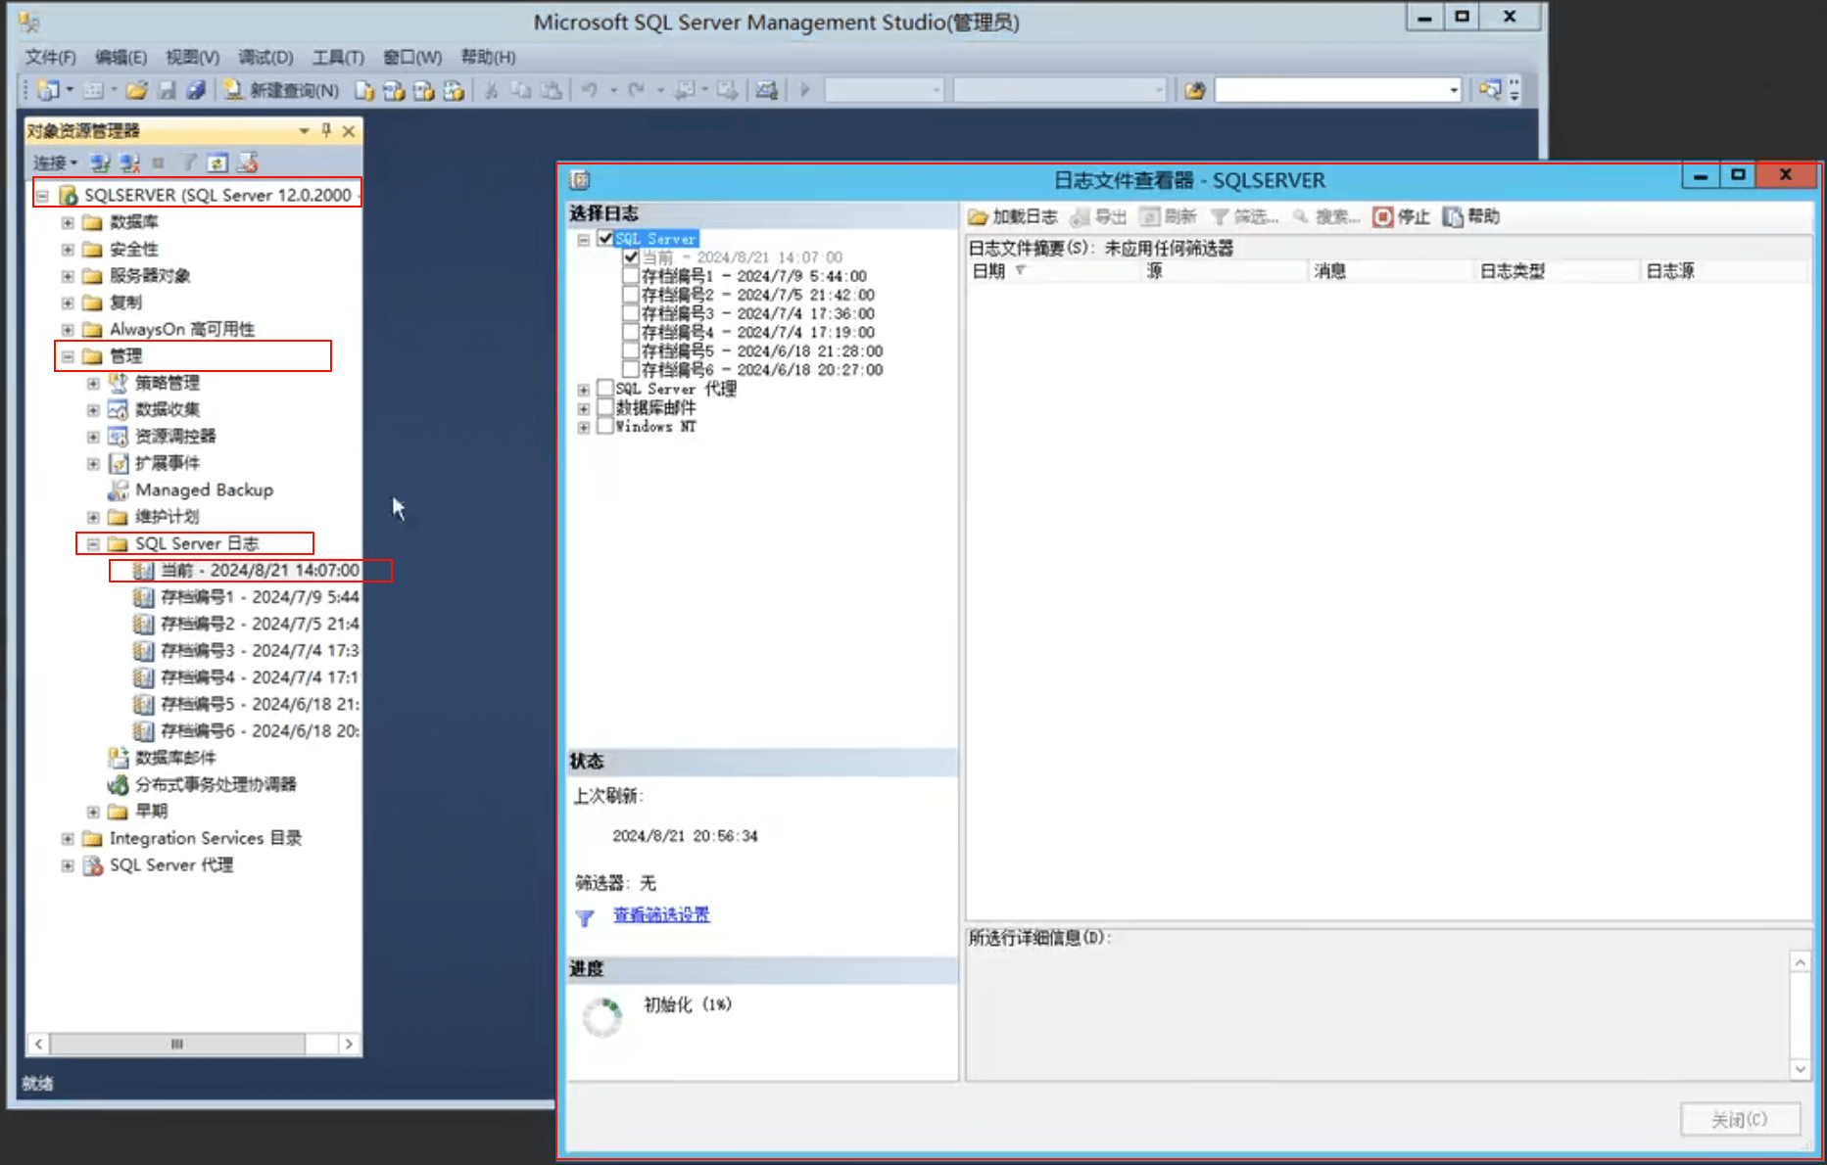Open the Tools (工具) menu
The width and height of the screenshot is (1827, 1165).
click(x=338, y=57)
